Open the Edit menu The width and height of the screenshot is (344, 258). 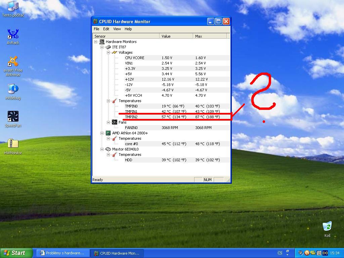point(106,29)
